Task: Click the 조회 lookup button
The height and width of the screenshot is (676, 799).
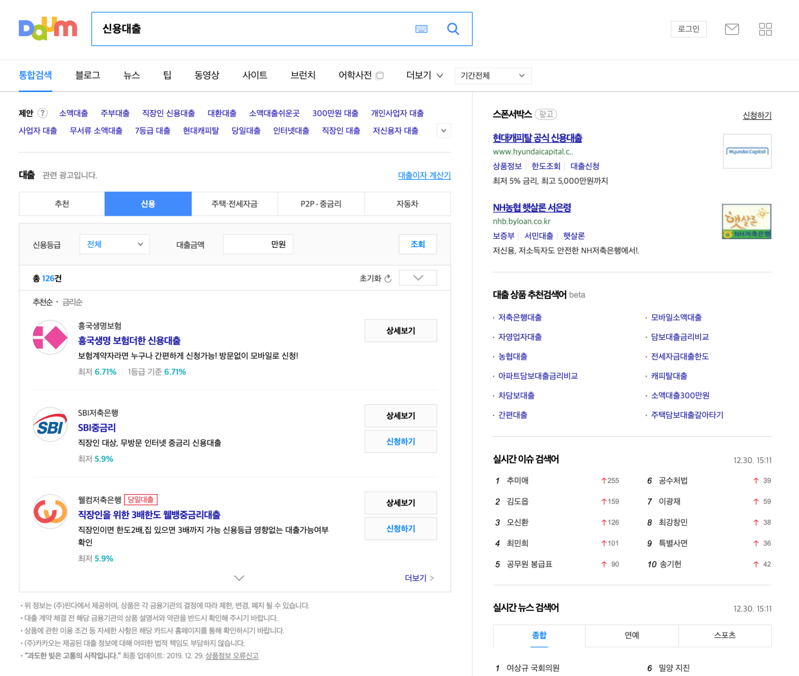Action: 418,244
